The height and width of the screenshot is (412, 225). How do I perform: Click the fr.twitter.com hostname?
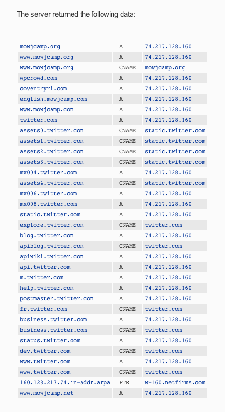43,309
